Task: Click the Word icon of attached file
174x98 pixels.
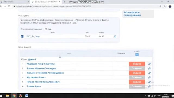Action: tap(22, 36)
